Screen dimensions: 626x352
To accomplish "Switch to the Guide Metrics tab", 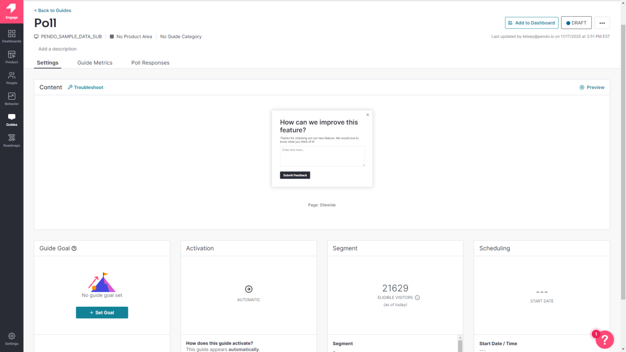I will [95, 62].
